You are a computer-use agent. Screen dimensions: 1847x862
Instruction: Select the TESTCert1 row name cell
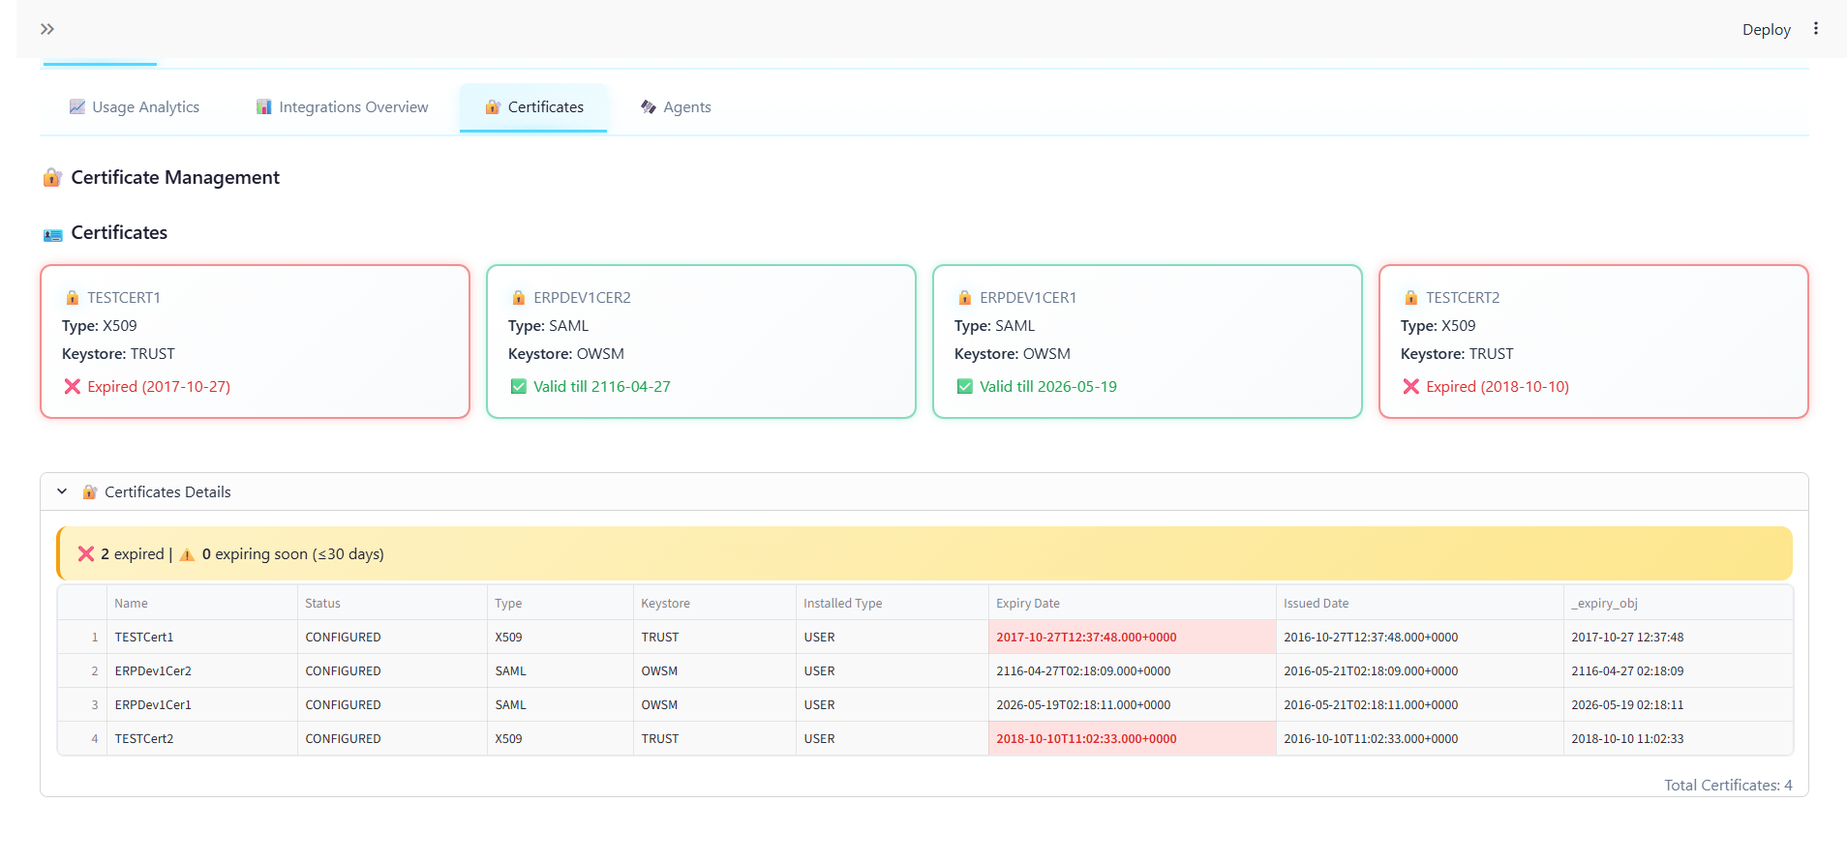tap(144, 638)
